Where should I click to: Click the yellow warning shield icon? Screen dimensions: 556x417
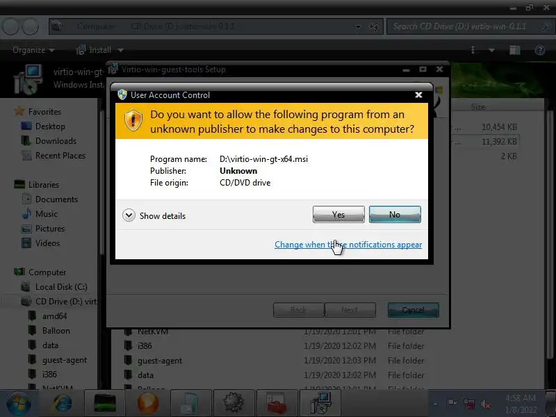(x=133, y=120)
